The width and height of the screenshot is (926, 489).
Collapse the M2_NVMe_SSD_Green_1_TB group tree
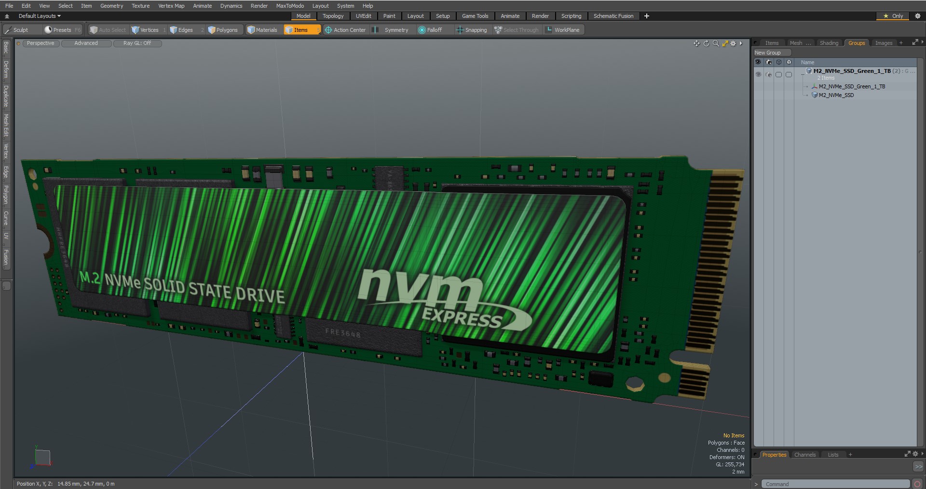[803, 74]
